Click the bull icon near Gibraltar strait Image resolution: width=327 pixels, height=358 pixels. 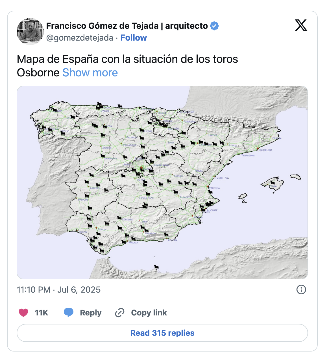click(x=156, y=267)
